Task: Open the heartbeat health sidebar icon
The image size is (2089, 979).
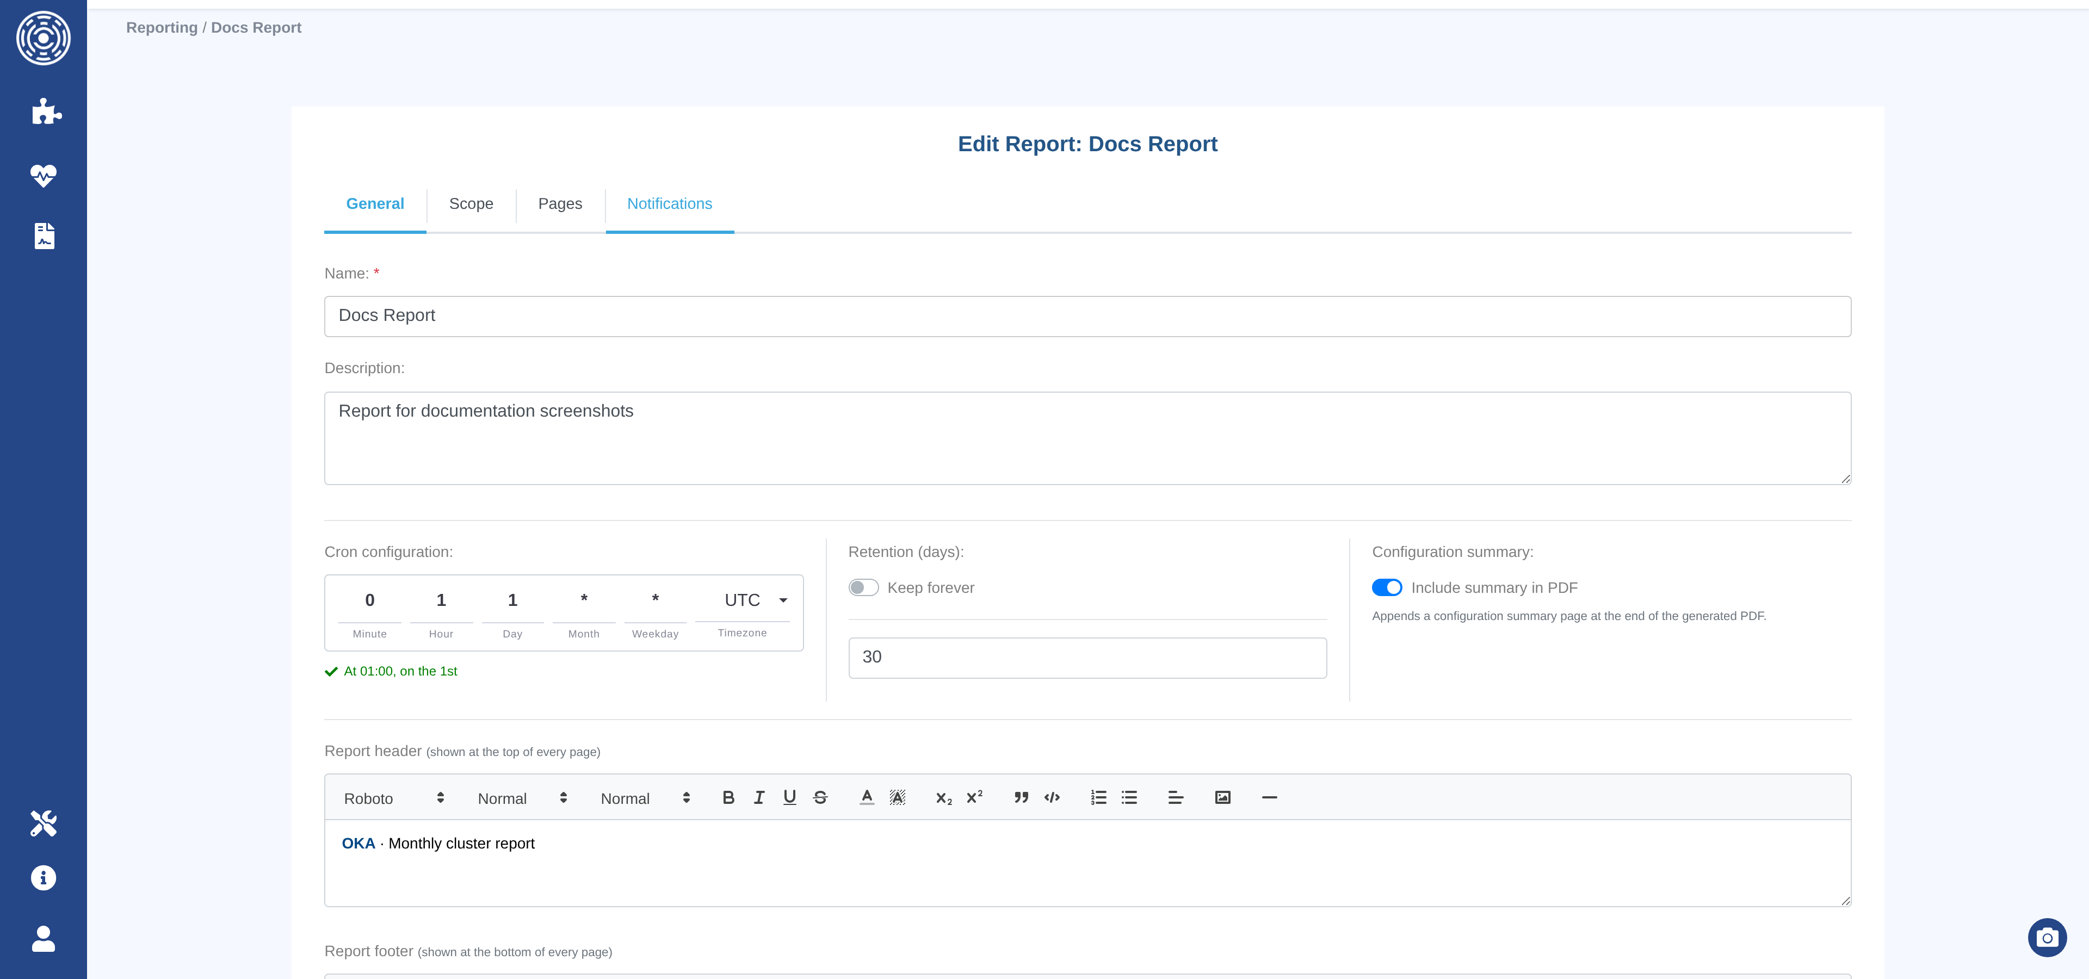Action: (43, 175)
